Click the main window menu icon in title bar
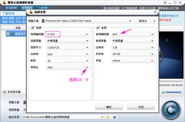This screenshot has width=185, height=122. [x=165, y=2]
